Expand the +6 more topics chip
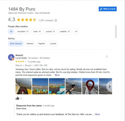Image resolution: width=125 pixels, height=121 pixels. pos(76,32)
